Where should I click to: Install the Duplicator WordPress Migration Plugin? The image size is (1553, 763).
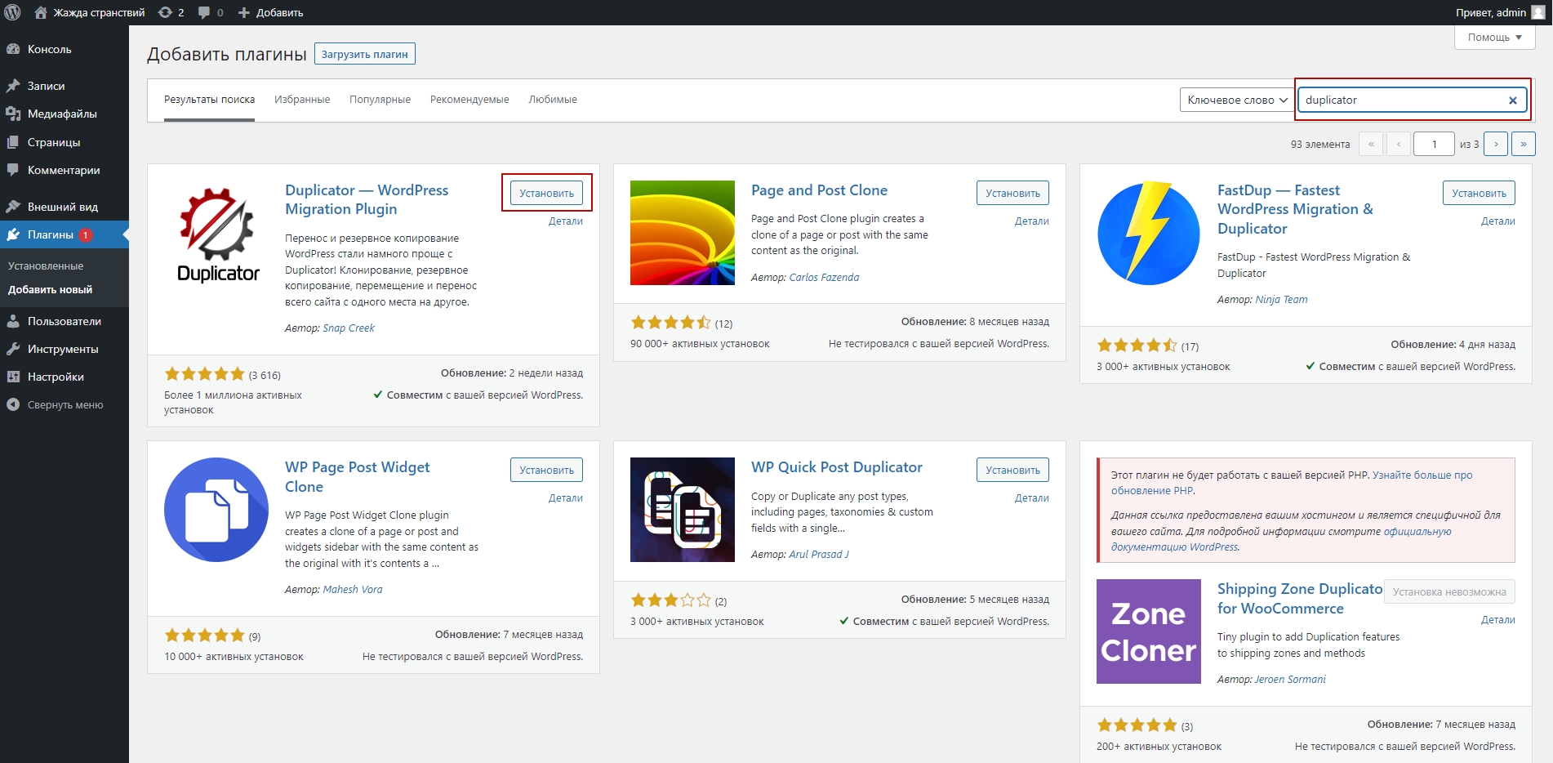coord(546,193)
